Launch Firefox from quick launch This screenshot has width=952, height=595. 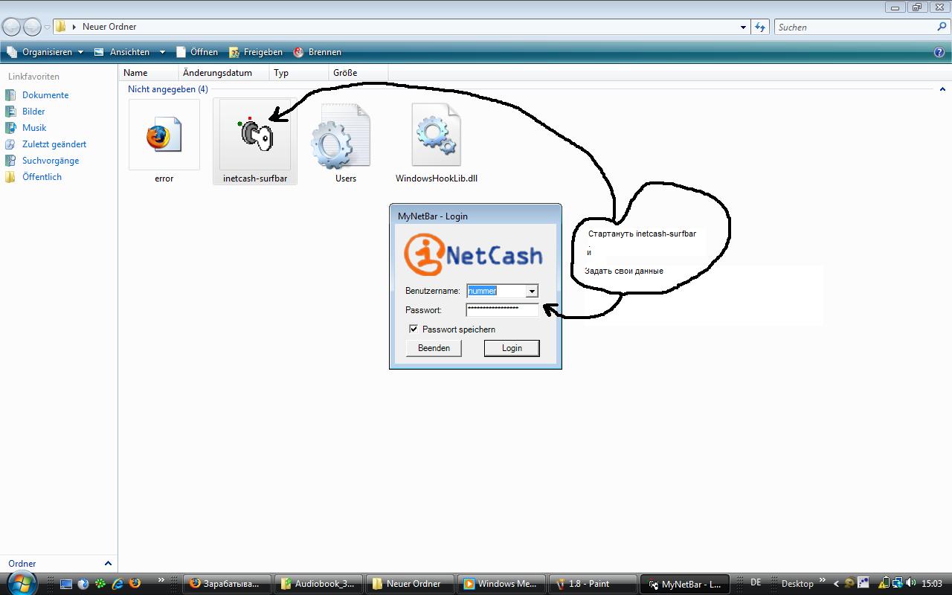[x=135, y=584]
